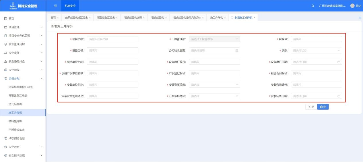Screen dimensions: 363x162
Task: Toggle the sidebar collapse menu icon
Action: pyautogui.click(x=56, y=6)
